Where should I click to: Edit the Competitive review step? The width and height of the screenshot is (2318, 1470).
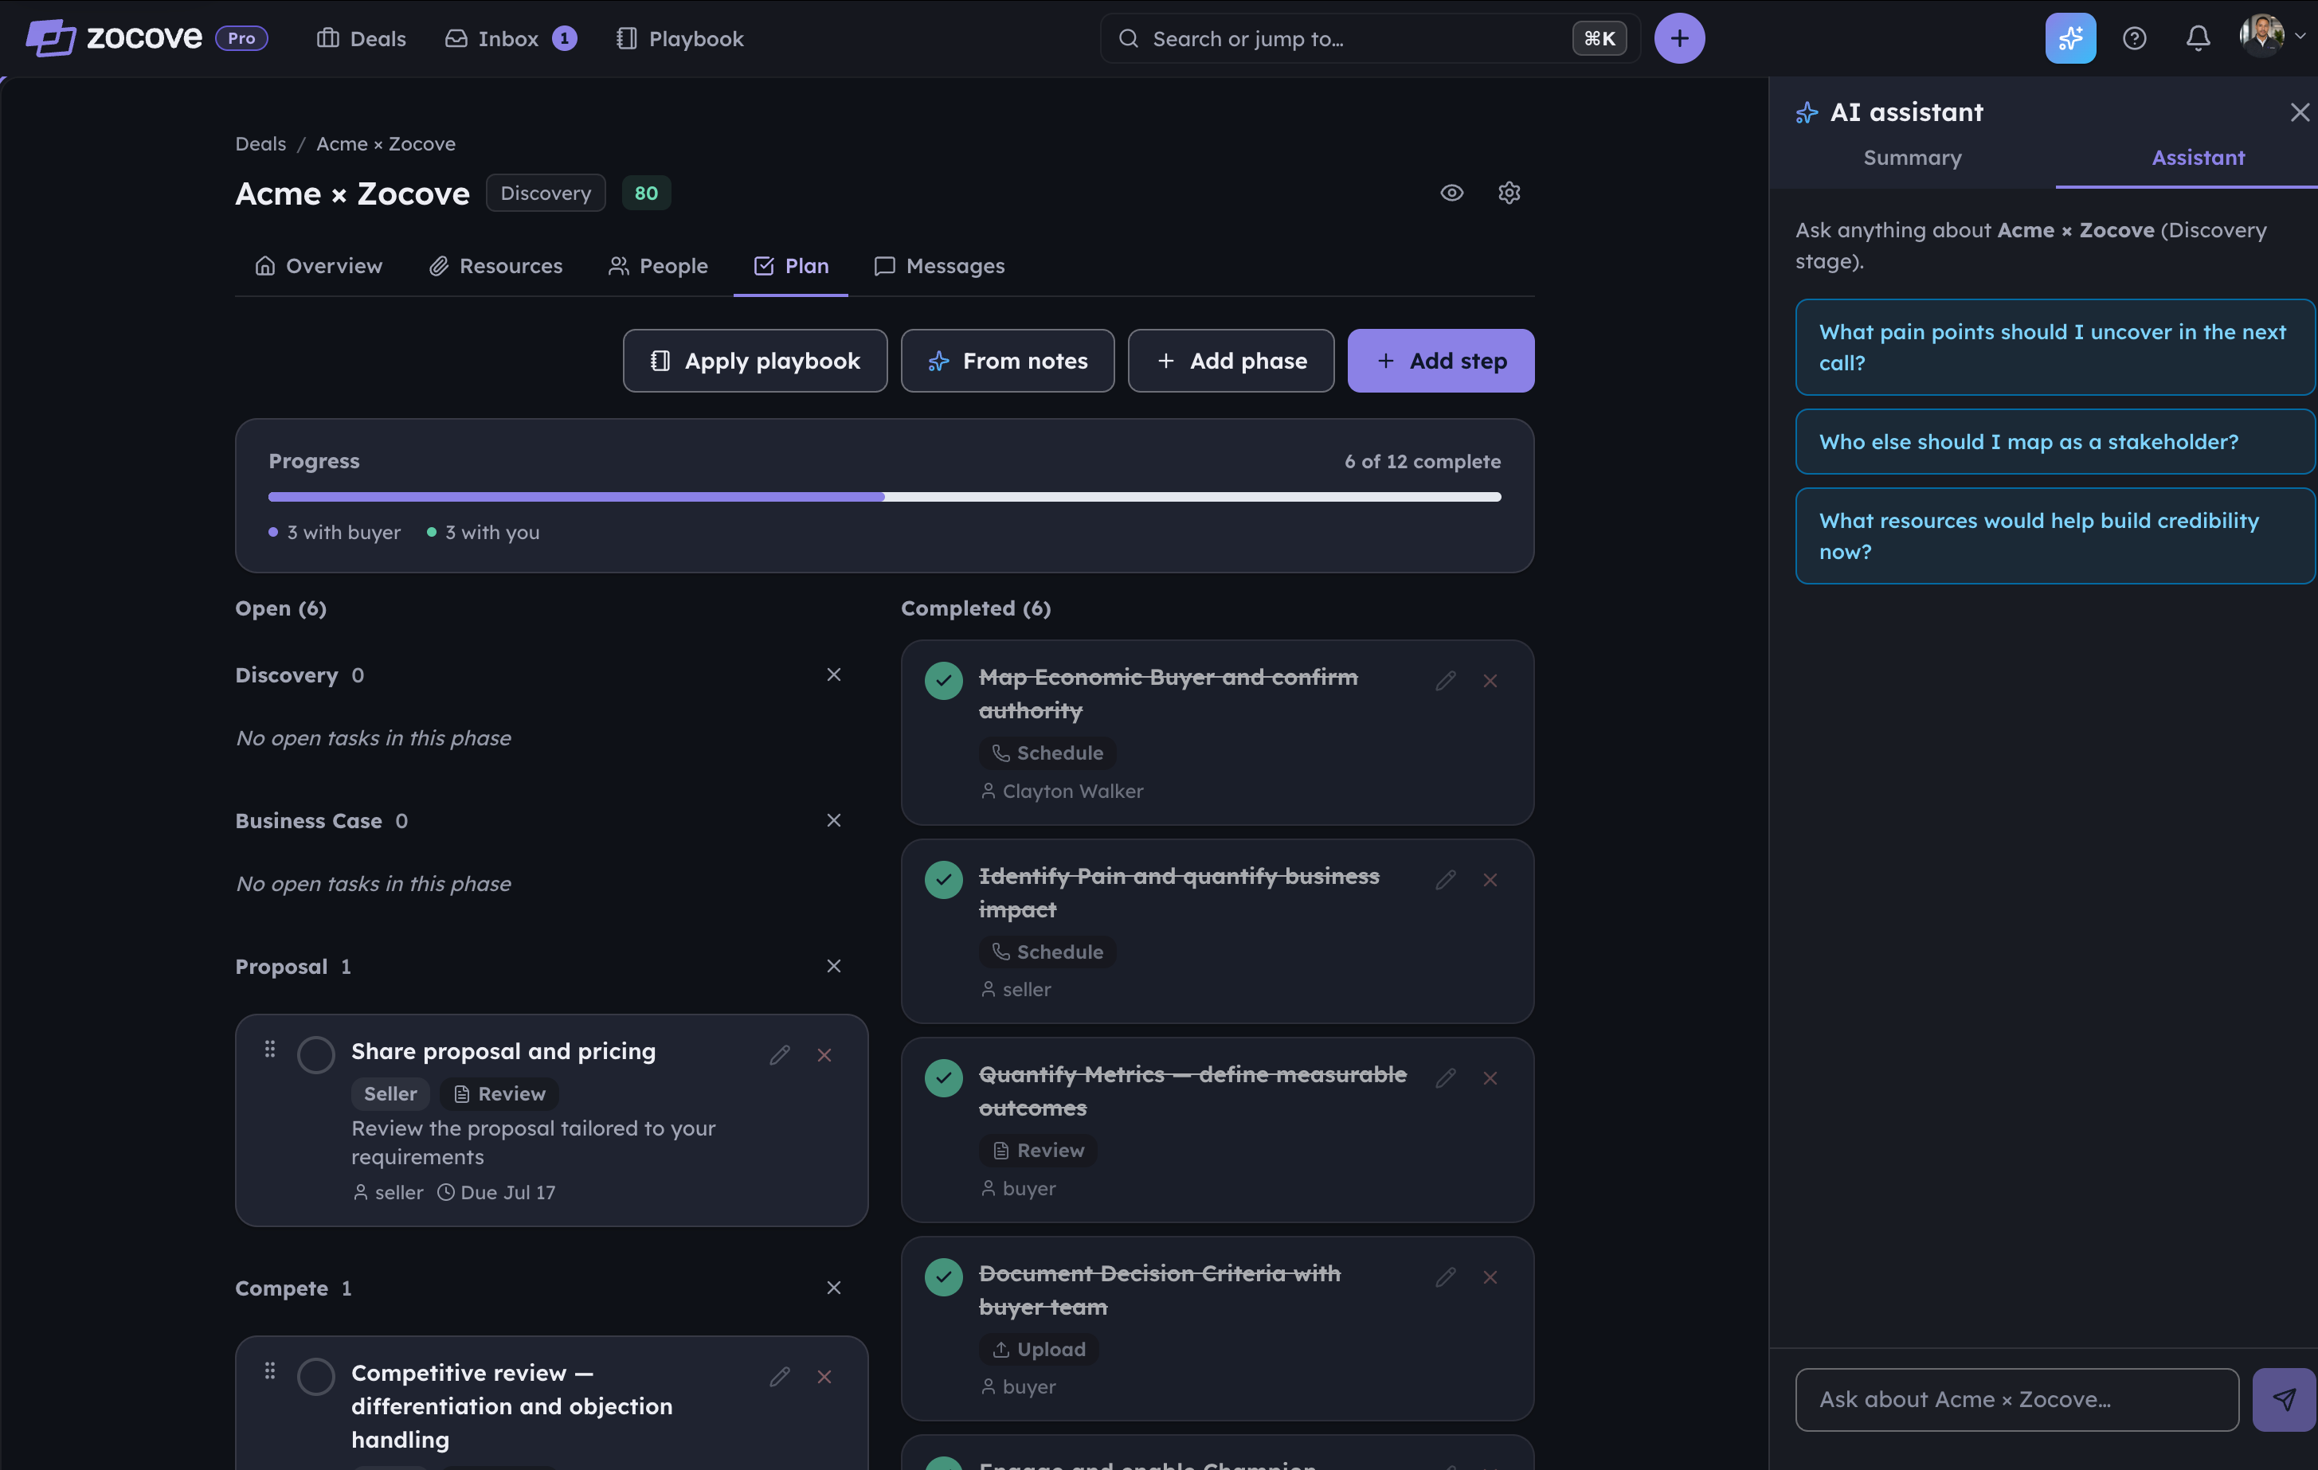pyautogui.click(x=779, y=1377)
